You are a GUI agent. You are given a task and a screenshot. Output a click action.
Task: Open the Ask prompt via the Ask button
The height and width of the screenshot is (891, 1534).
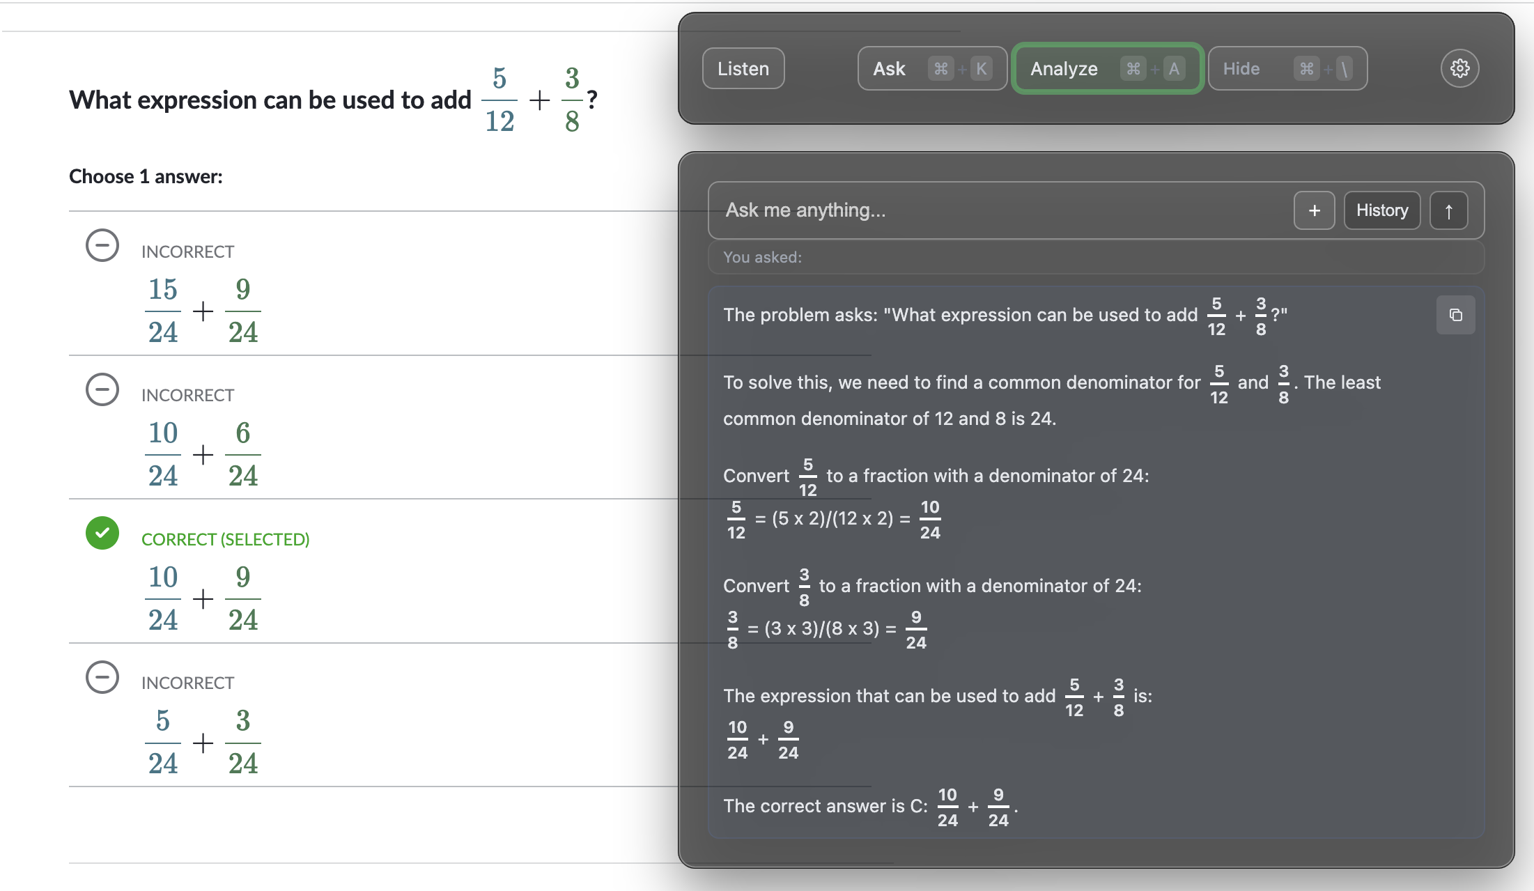pyautogui.click(x=889, y=68)
